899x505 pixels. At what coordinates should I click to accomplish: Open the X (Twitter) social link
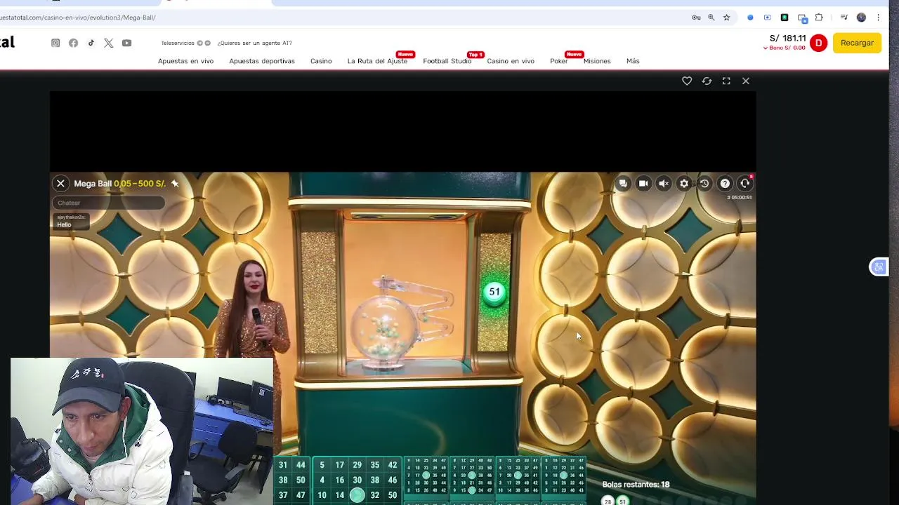tap(109, 43)
